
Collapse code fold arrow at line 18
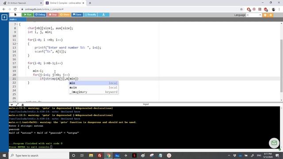pos(17,67)
